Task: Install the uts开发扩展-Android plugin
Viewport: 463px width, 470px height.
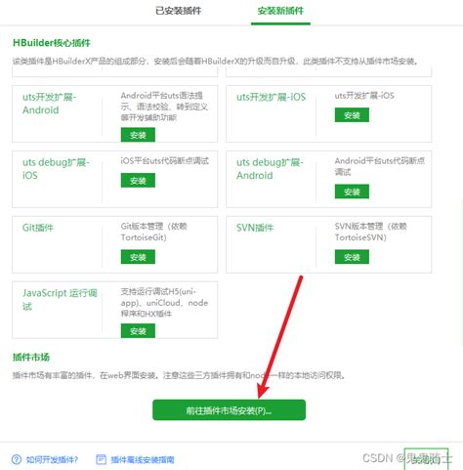Action: [x=138, y=135]
